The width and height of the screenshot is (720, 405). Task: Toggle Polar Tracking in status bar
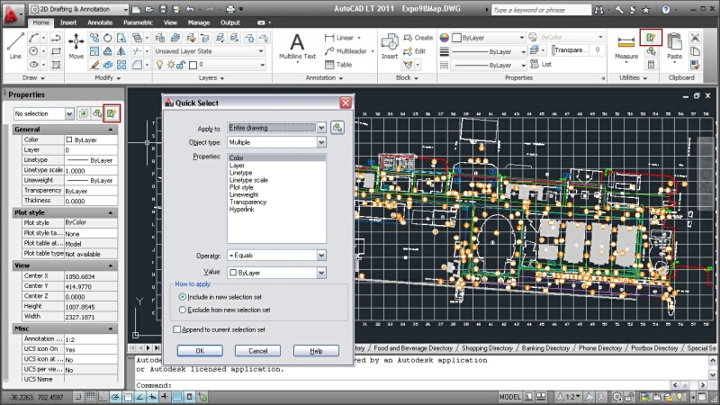tap(115, 397)
